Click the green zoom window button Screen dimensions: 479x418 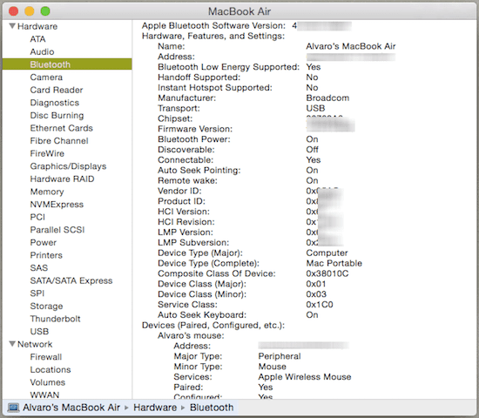(45, 11)
